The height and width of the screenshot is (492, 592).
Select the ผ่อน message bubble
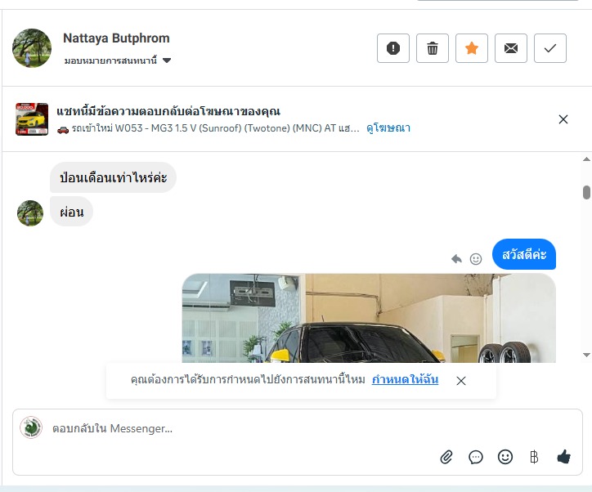[71, 212]
